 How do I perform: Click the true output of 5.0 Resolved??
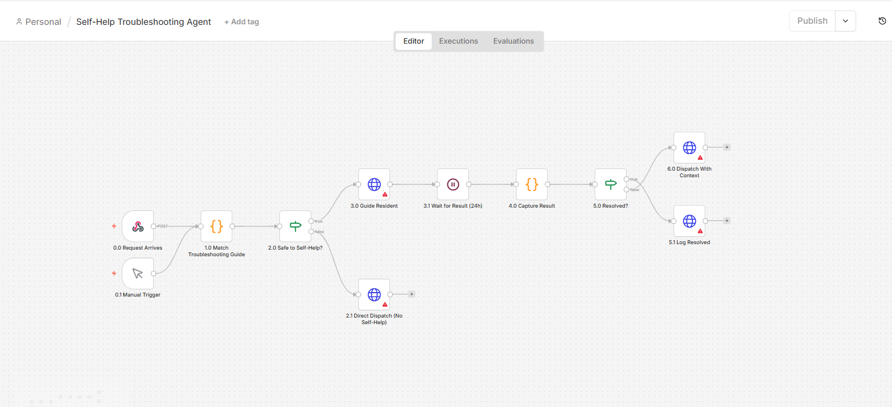pos(627,179)
